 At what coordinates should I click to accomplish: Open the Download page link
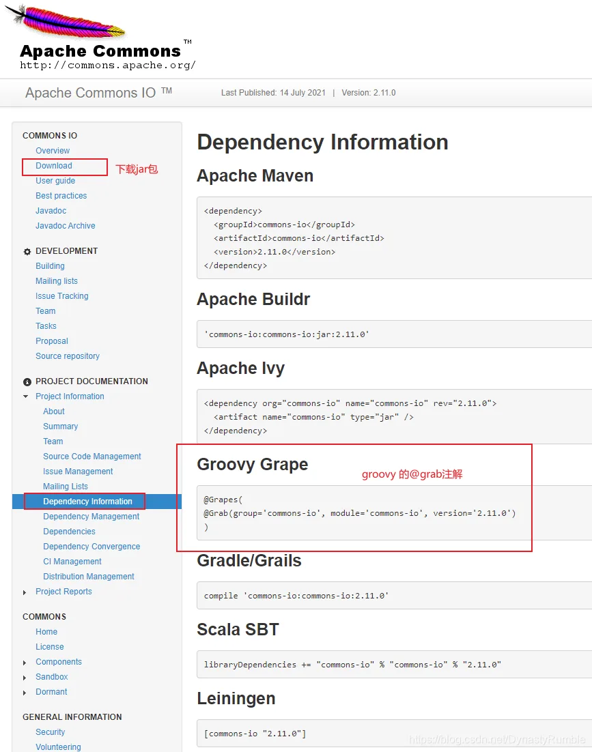click(54, 165)
